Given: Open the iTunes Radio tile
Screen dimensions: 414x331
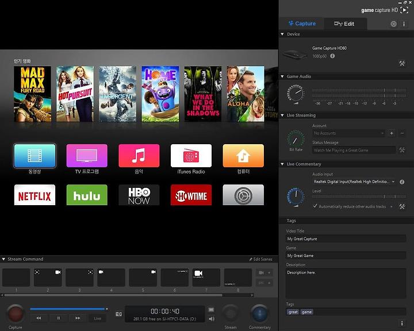Looking at the screenshot, I should [x=191, y=156].
